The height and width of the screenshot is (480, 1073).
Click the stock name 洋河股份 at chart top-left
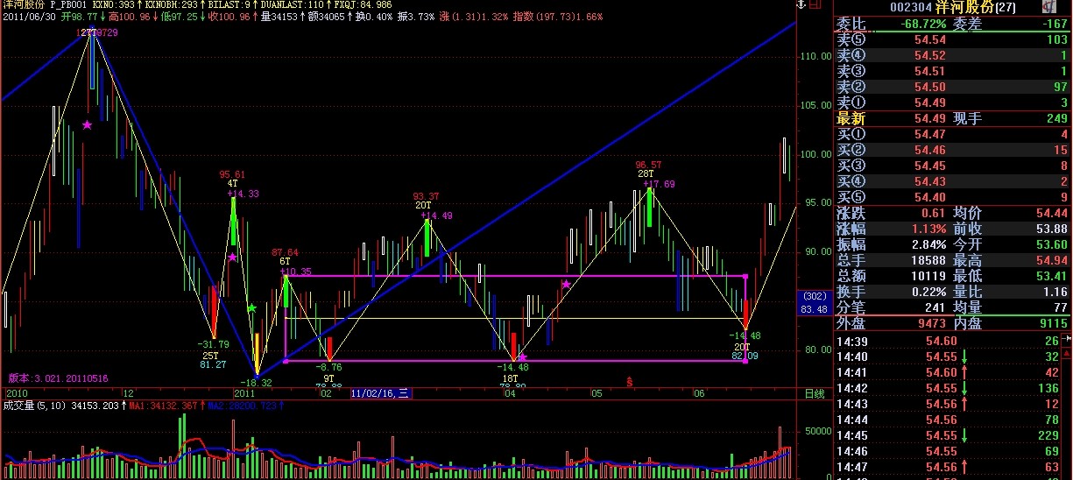[23, 4]
